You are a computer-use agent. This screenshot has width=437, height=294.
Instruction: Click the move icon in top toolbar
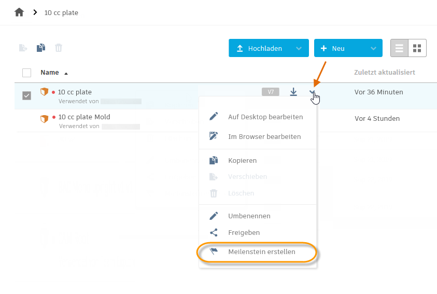(x=23, y=48)
